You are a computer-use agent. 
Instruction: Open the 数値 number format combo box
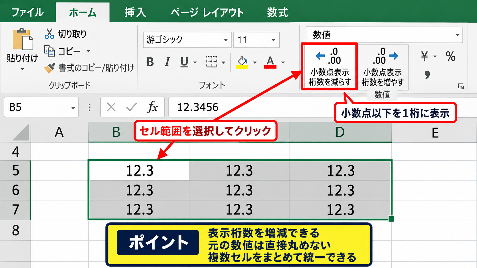coord(384,35)
